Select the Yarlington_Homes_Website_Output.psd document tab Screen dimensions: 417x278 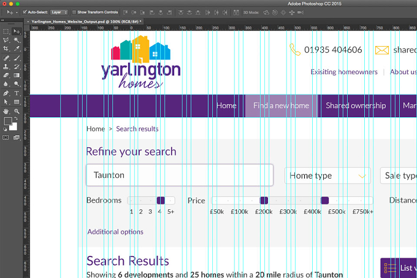(x=85, y=21)
